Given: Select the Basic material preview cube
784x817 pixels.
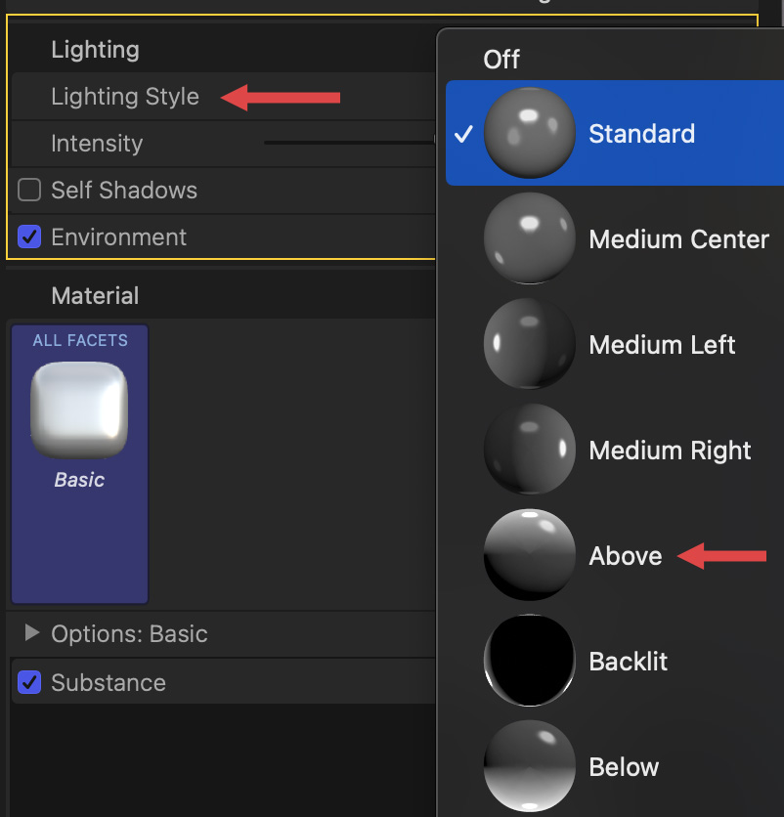Looking at the screenshot, I should 79,409.
